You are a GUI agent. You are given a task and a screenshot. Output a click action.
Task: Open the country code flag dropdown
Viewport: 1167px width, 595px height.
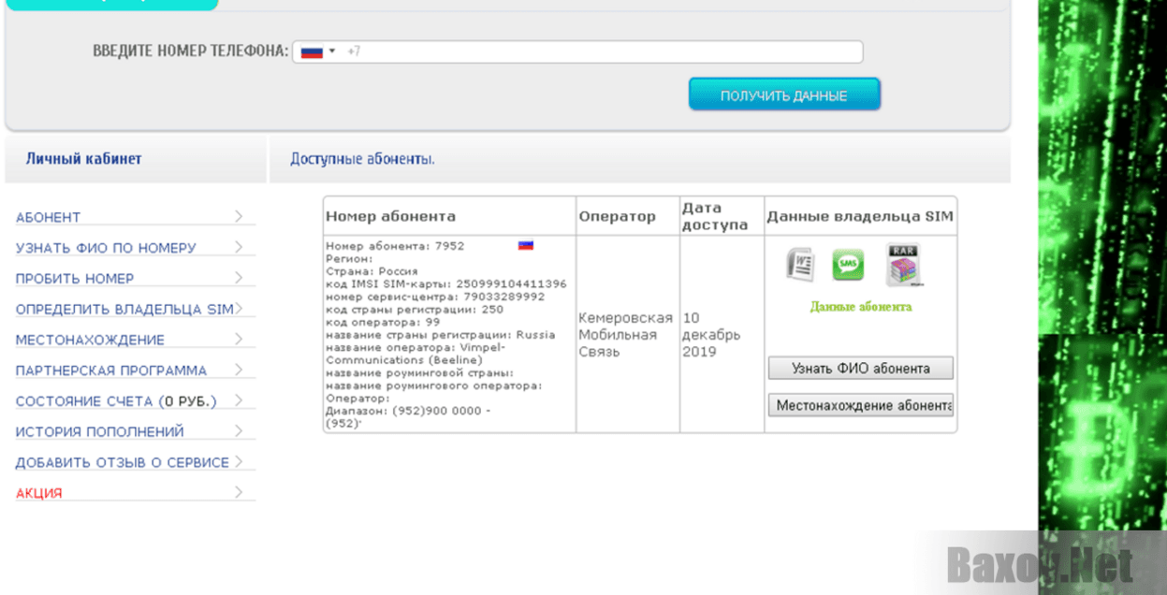tap(317, 51)
